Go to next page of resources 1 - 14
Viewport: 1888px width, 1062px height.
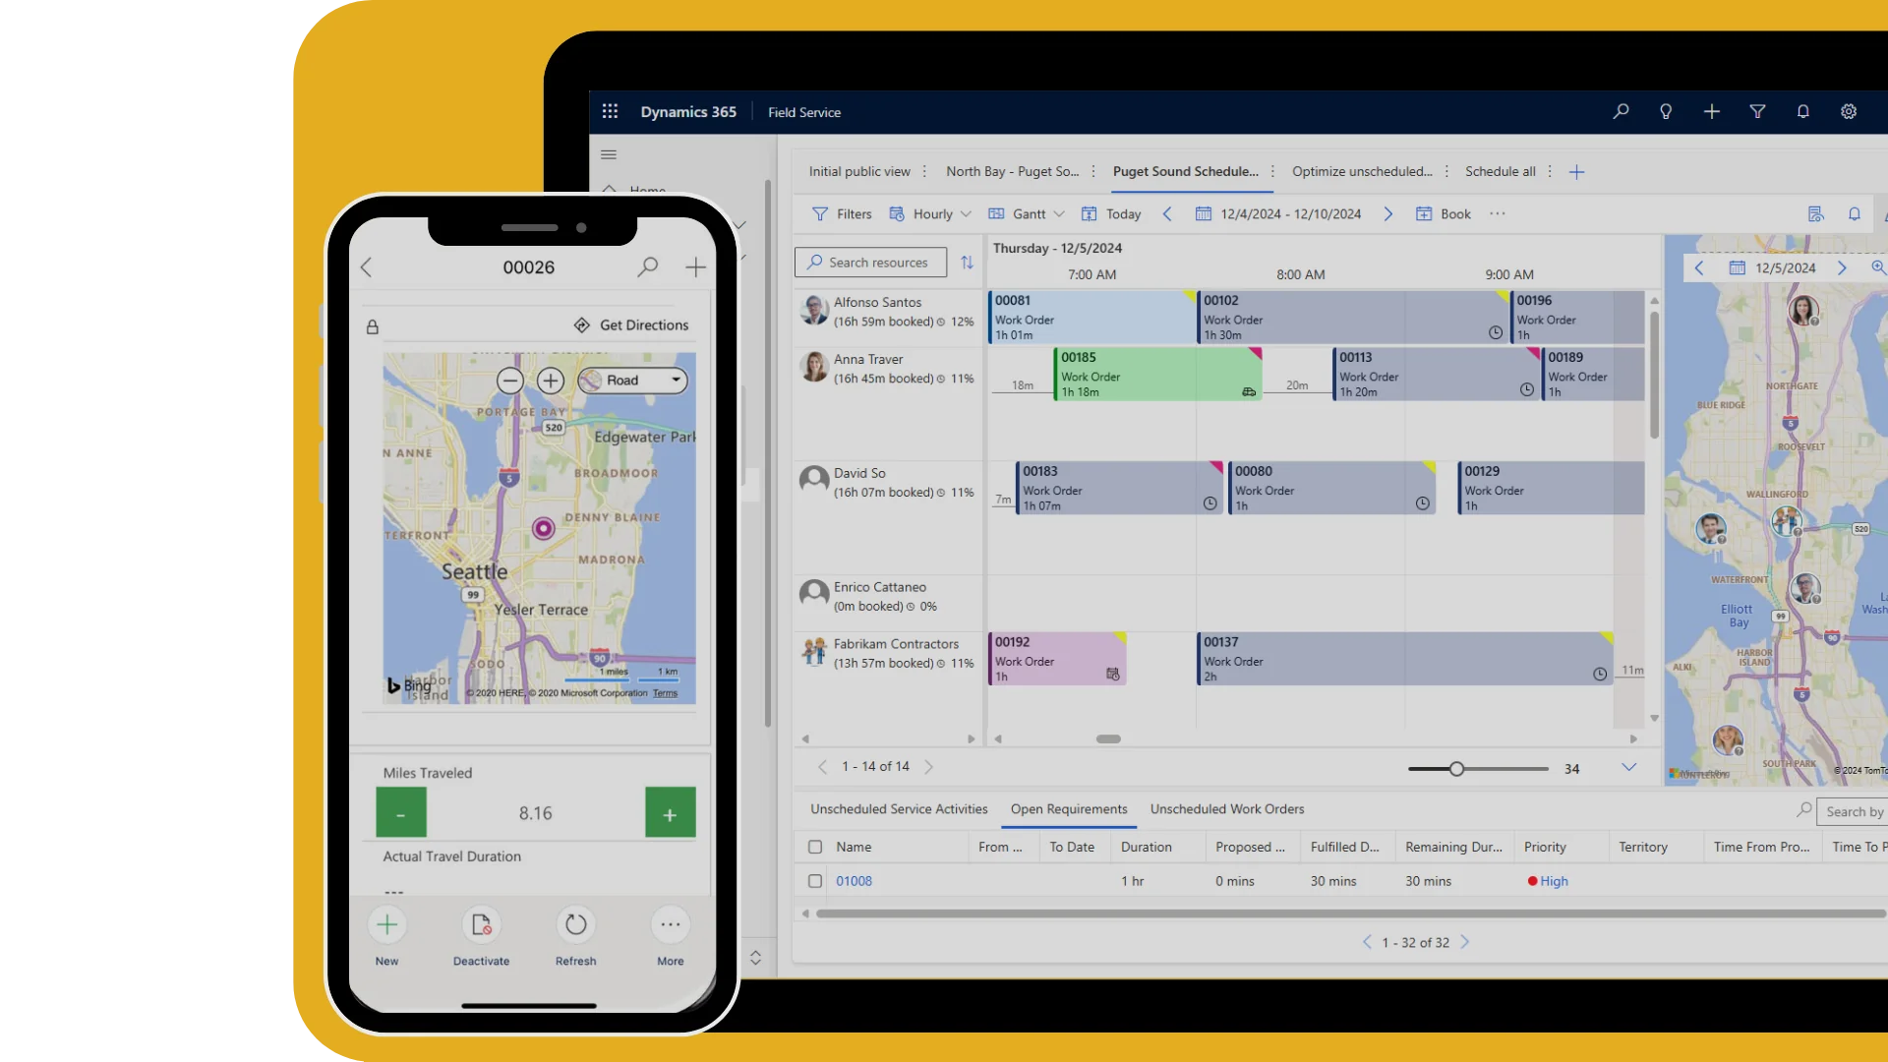pos(928,767)
